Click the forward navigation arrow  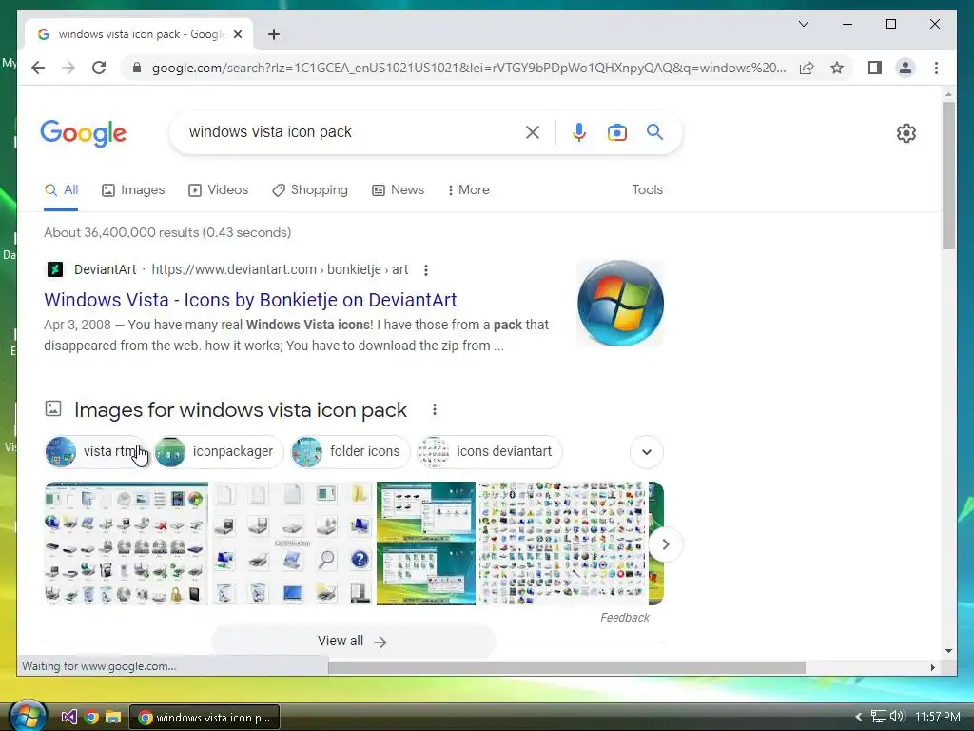[x=68, y=68]
